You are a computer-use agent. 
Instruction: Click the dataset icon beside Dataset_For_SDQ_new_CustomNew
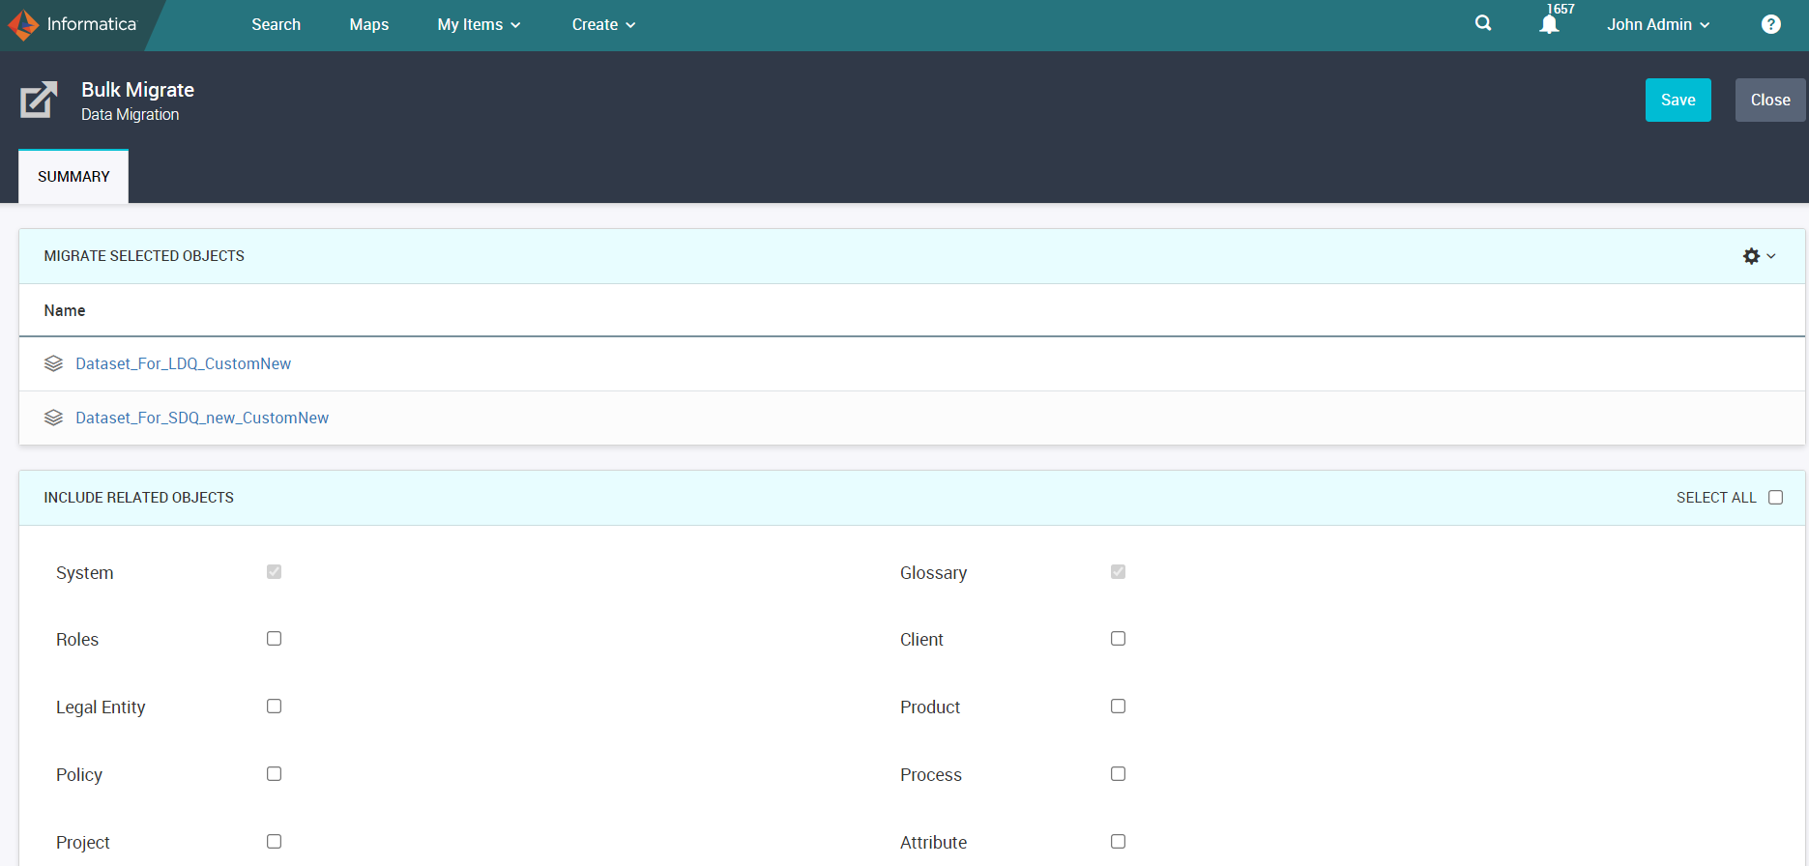click(53, 418)
